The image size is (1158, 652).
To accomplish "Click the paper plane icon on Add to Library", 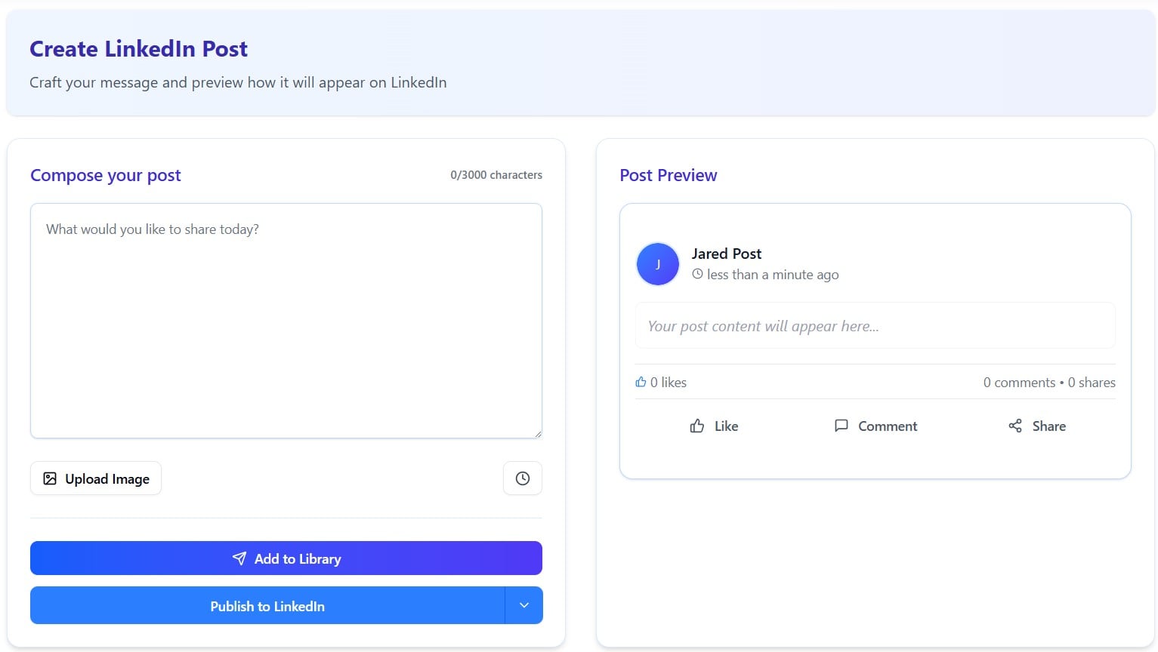I will pos(239,558).
